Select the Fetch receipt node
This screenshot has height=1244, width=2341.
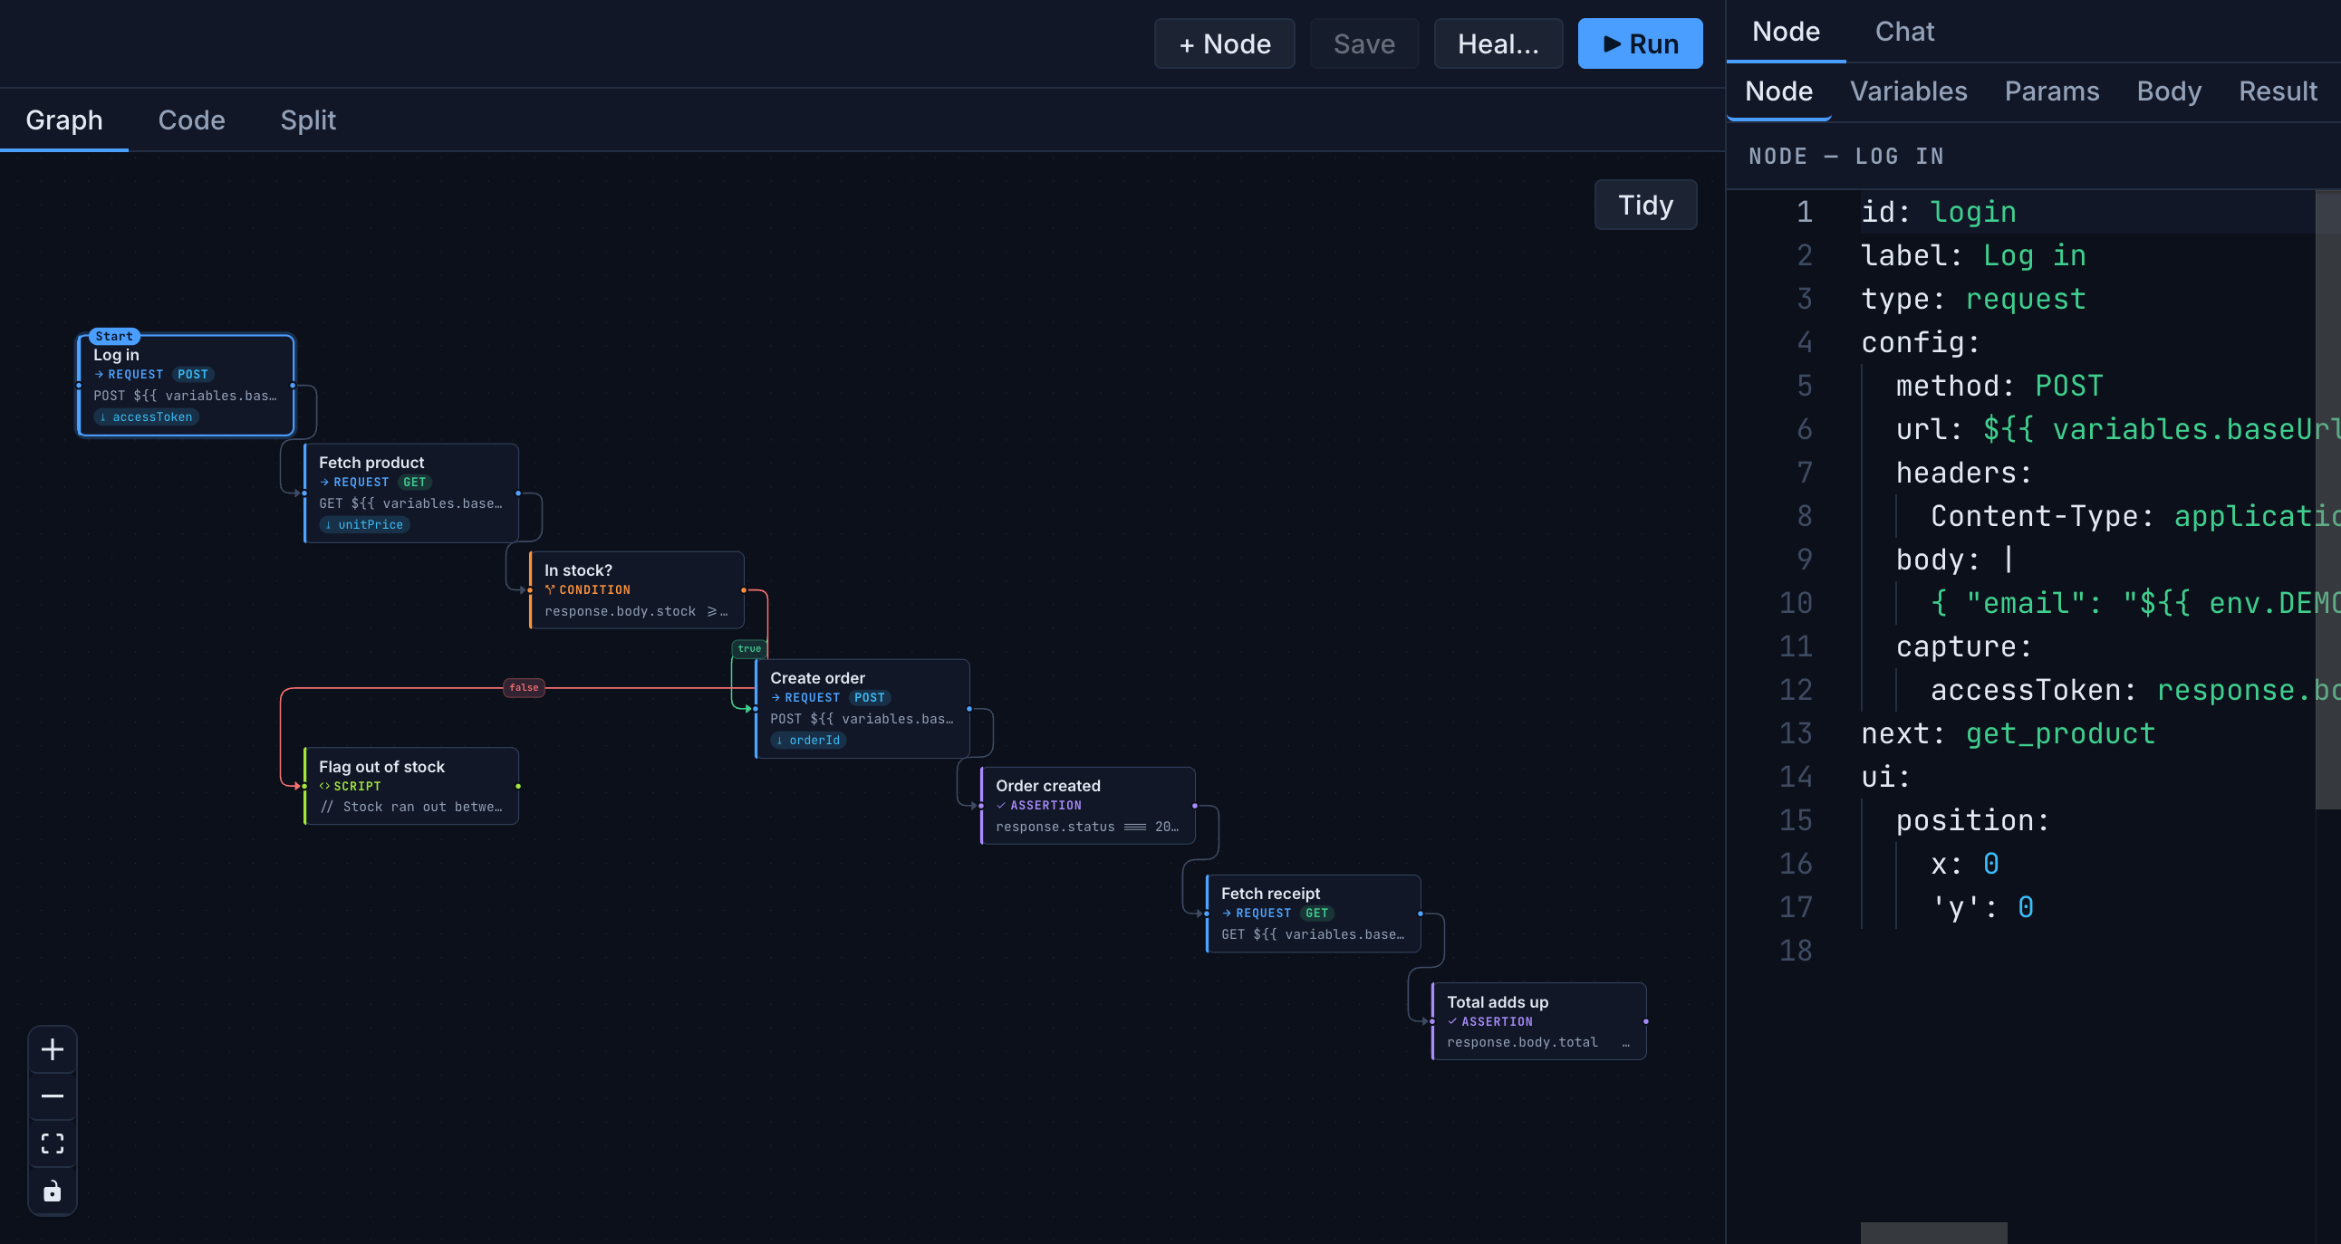pyautogui.click(x=1313, y=914)
